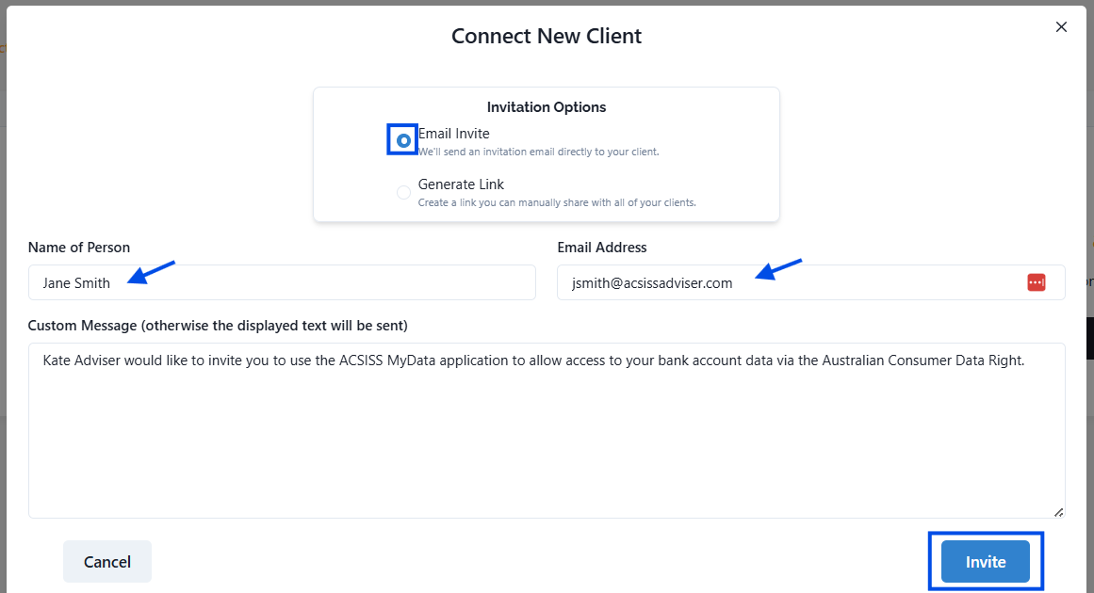
Task: Click the red password manager icon
Action: click(1037, 282)
